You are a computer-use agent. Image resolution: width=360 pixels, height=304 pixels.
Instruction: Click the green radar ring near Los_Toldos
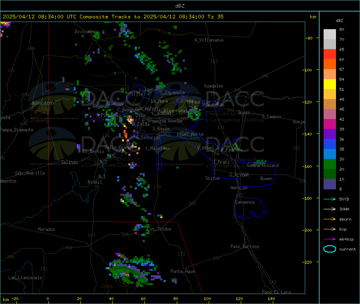[142, 230]
